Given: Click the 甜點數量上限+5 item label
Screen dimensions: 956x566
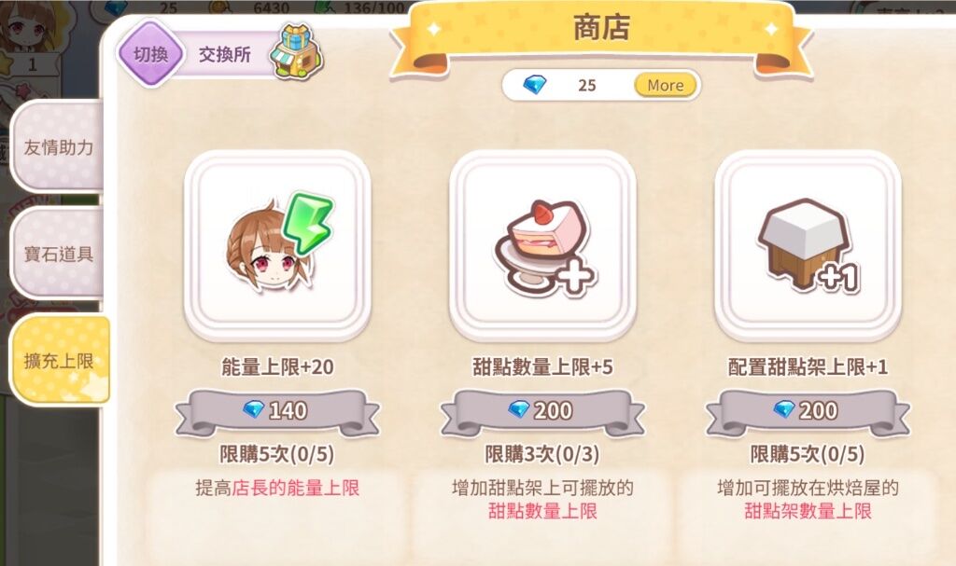Looking at the screenshot, I should (542, 366).
